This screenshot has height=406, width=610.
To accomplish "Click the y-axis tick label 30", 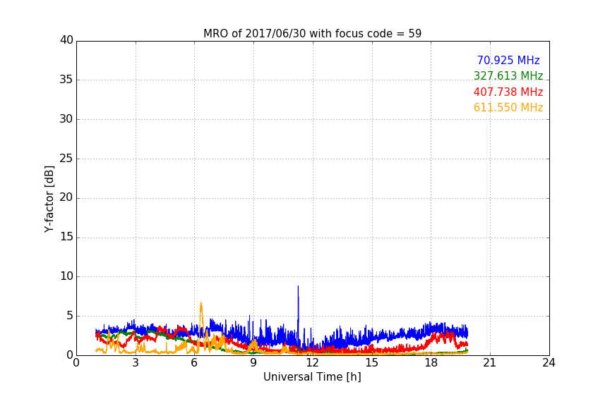I will [x=66, y=119].
